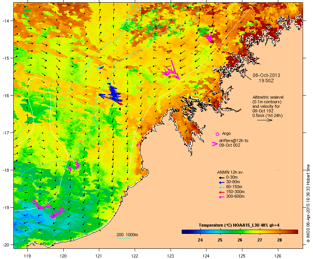
Task: Click the colorbar at 26 degrees green
Action: 240,232
